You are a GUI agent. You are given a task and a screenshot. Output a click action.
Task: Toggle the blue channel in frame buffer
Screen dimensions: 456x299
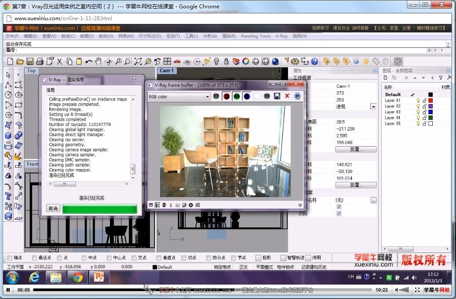click(x=247, y=97)
